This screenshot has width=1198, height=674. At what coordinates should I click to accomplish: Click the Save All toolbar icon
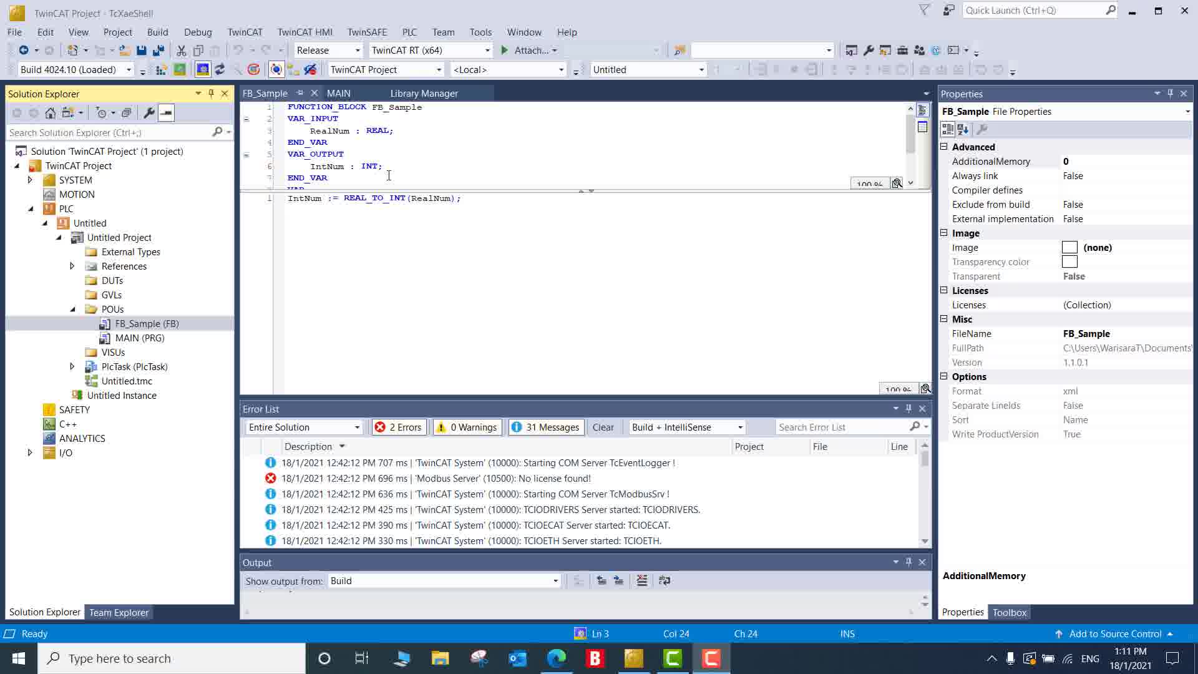158,51
